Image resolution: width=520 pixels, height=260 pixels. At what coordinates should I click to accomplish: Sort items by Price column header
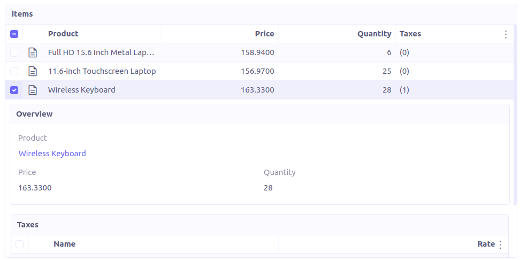coord(264,34)
